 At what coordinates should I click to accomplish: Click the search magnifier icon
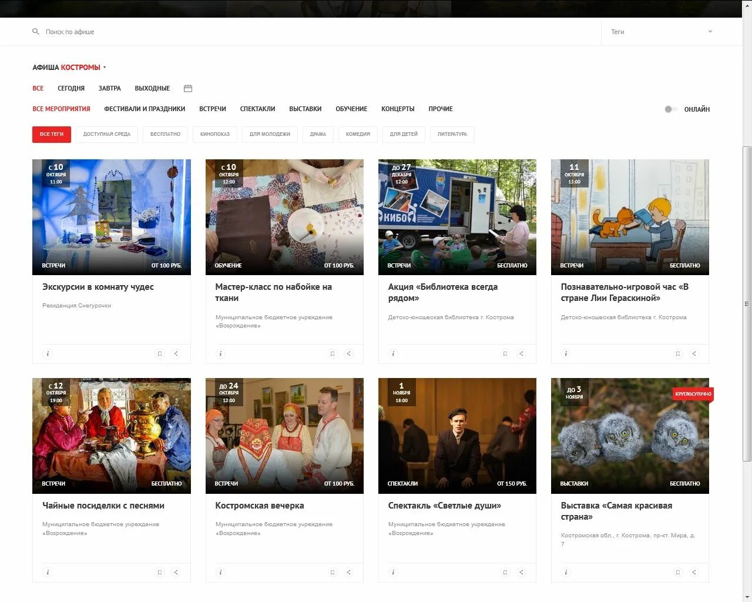tap(36, 32)
